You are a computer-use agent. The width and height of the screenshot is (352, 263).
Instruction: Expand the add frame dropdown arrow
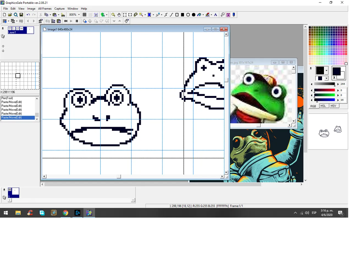click(8, 21)
